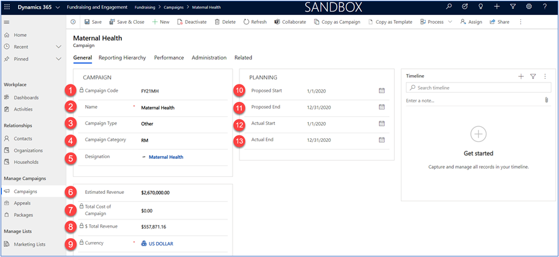The height and width of the screenshot is (257, 559).
Task: Click the Fundraising breadcrumb link
Action: 144,7
